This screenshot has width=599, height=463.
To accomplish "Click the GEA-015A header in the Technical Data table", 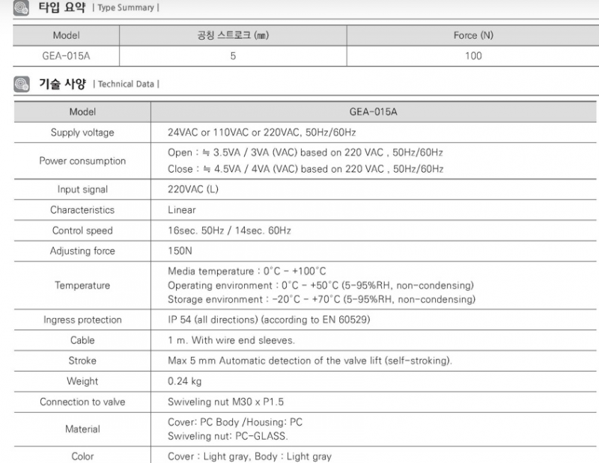I will [372, 111].
